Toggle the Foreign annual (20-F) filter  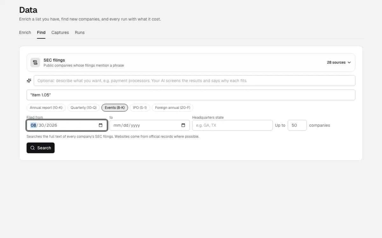click(173, 108)
